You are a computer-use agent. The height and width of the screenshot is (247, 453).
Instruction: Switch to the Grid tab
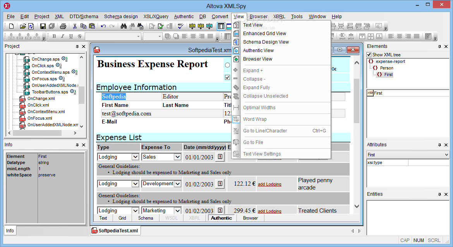click(x=122, y=218)
